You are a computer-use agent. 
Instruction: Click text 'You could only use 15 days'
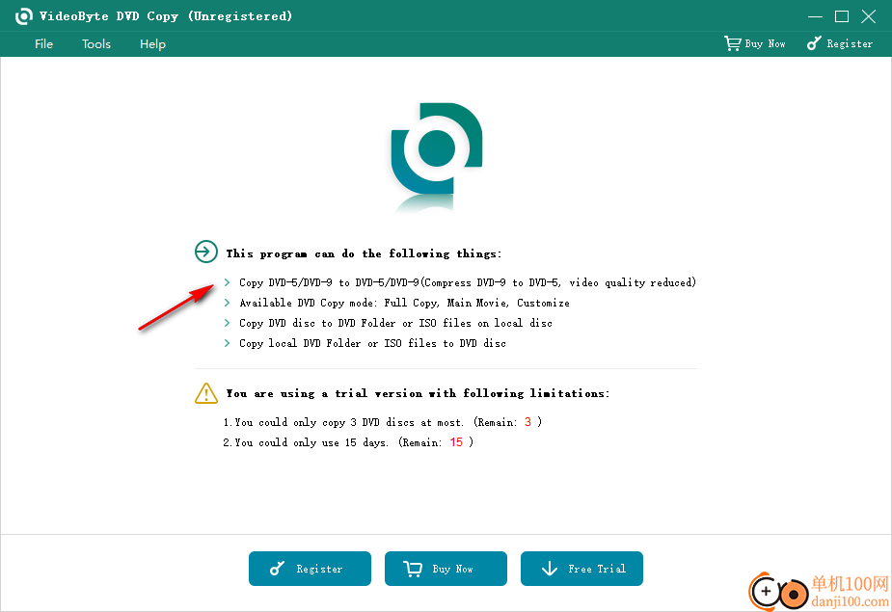(311, 442)
